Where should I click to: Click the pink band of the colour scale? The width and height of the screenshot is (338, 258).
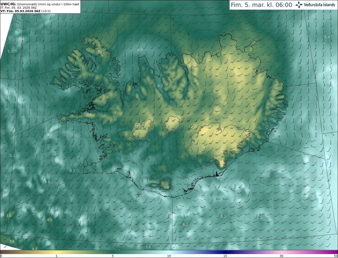281,252
